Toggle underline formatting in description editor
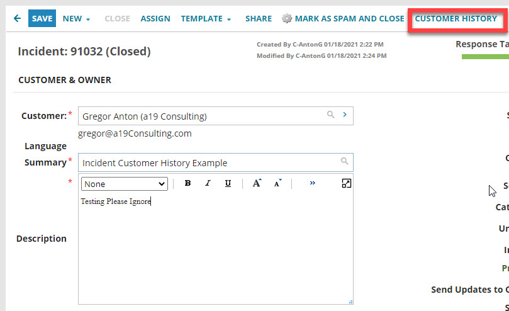The height and width of the screenshot is (311, 509). pos(228,183)
